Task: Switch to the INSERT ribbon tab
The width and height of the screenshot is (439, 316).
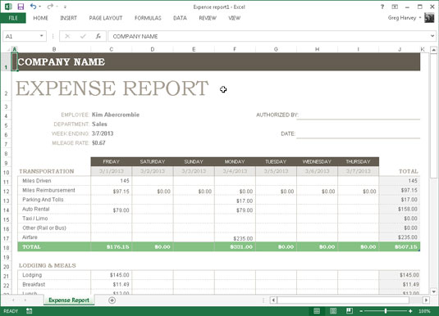Action: point(69,18)
